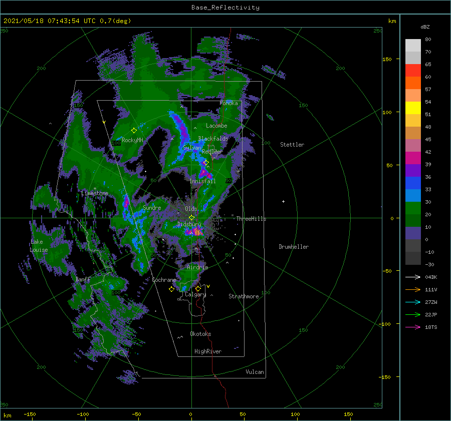The height and width of the screenshot is (421, 451).
Task: Select the light blue 30-33 dBZ swatch
Action: point(413,195)
